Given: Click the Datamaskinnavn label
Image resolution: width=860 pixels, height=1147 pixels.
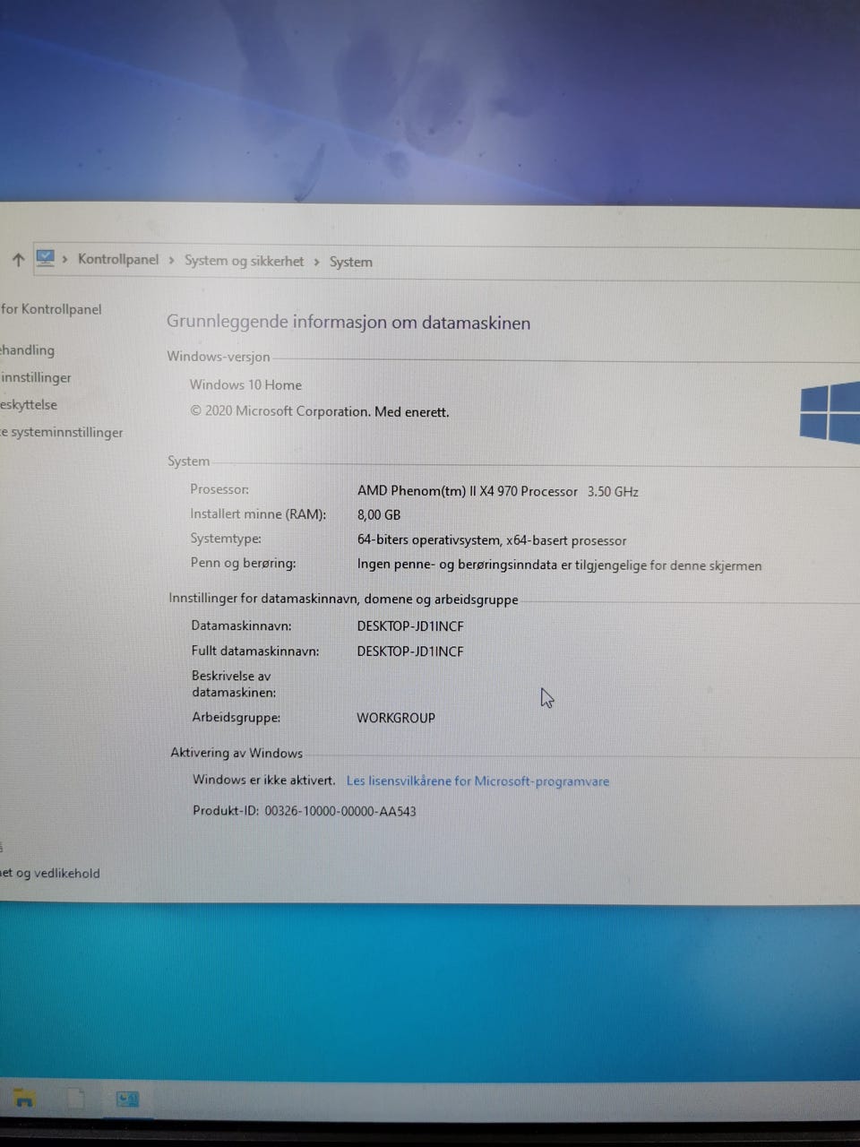Looking at the screenshot, I should click(241, 626).
